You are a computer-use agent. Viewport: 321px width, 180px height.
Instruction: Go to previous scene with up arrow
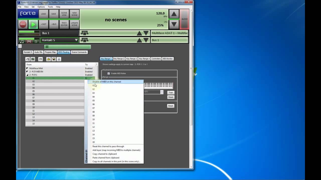pyautogui.click(x=174, y=14)
